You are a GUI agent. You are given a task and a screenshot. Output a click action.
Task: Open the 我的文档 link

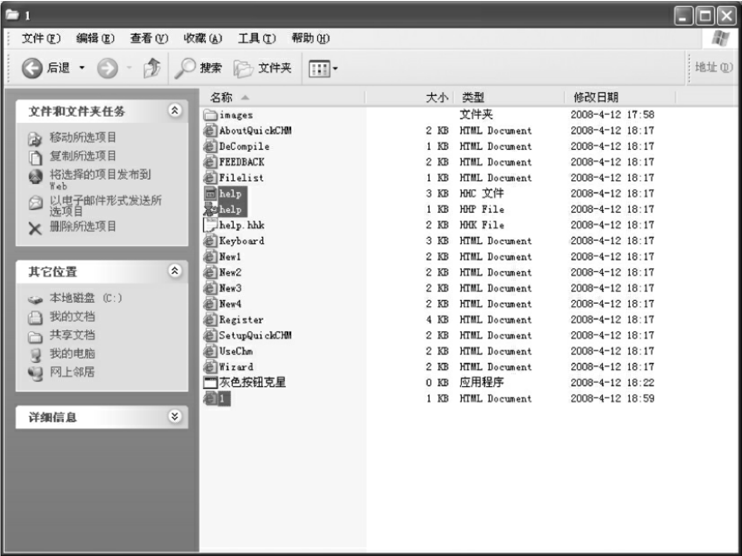[x=72, y=317]
